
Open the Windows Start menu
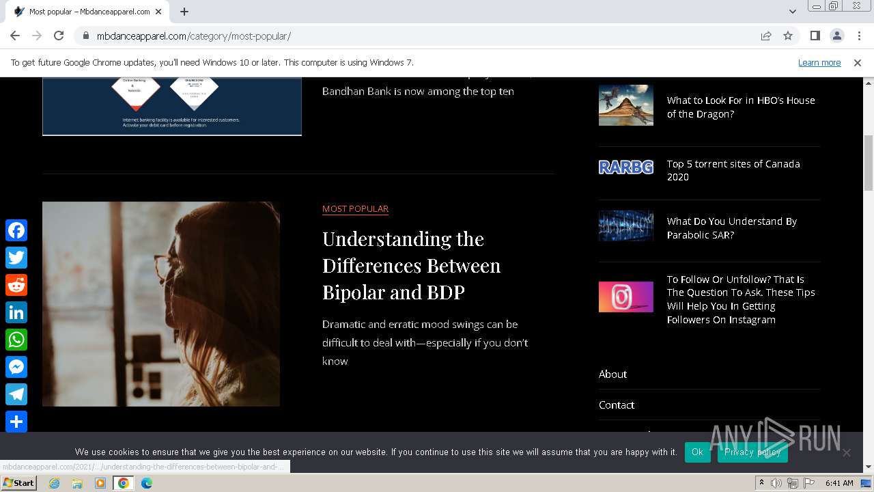[18, 483]
